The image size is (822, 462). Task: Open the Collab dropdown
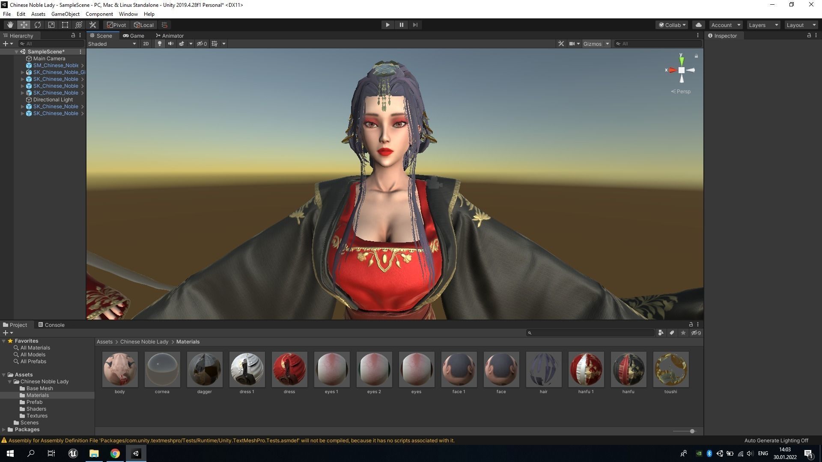[x=672, y=25]
